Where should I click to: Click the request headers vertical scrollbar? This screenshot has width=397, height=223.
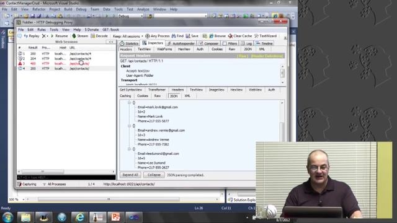tap(283, 74)
